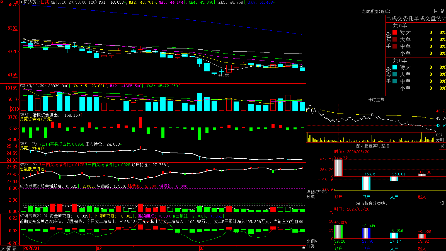Click the 03 month marker on timeline

202,248
